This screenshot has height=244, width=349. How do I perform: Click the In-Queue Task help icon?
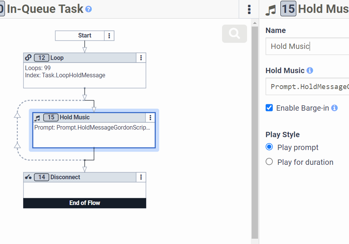tap(88, 9)
